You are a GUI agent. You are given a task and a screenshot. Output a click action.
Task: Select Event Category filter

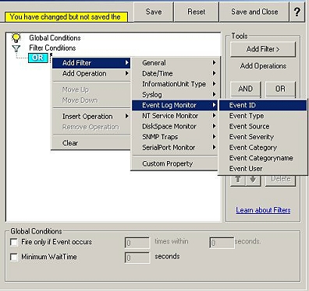pyautogui.click(x=263, y=148)
